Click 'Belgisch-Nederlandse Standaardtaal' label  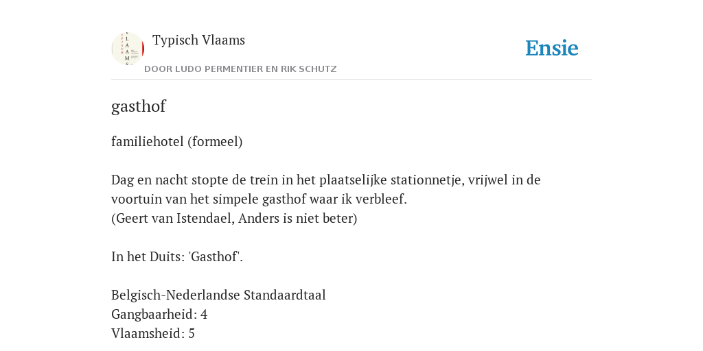(x=218, y=295)
